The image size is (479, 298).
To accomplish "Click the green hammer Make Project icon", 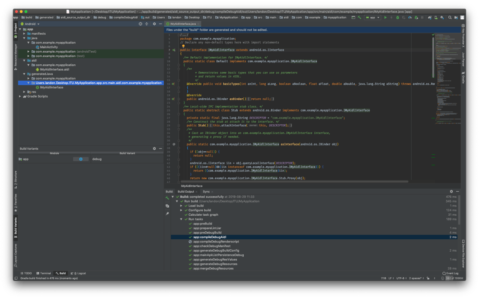I will point(360,18).
